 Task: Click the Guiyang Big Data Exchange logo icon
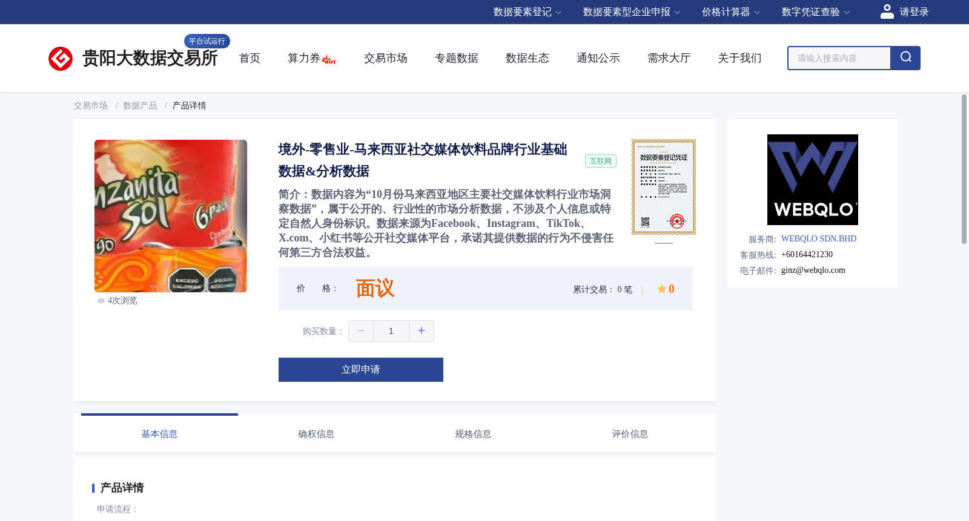pos(61,59)
